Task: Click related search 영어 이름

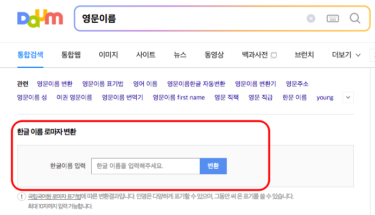Action: pyautogui.click(x=145, y=84)
